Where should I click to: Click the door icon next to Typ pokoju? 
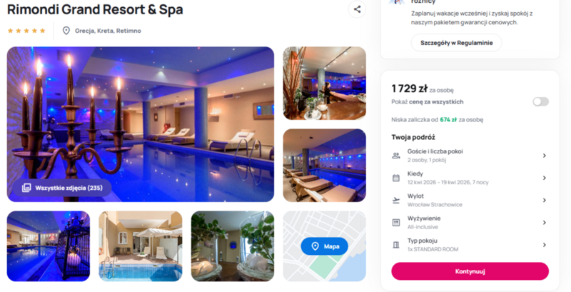point(396,245)
